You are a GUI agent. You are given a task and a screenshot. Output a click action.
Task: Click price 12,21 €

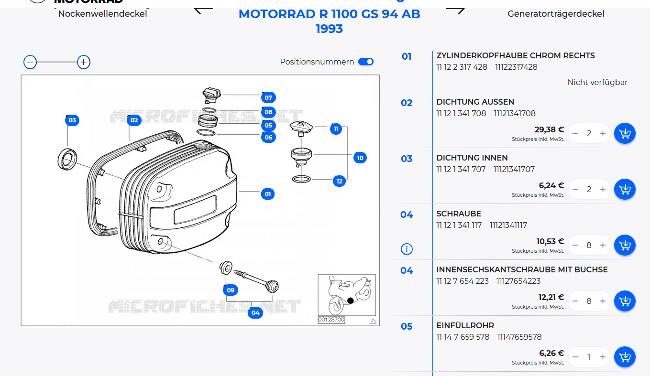coord(551,297)
